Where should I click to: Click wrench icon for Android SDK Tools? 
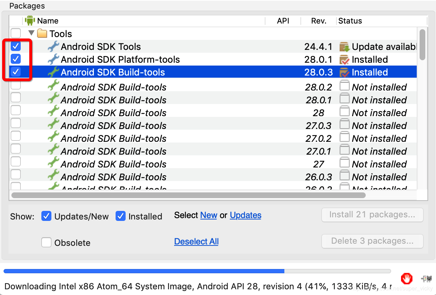53,46
